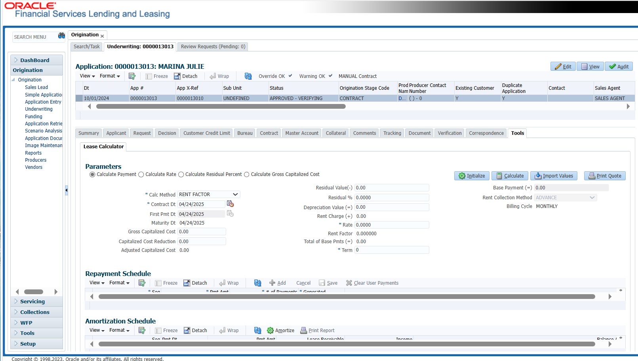This screenshot has height=361, width=638.
Task: Select Calculate Gross Capitalized Cost option
Action: click(247, 174)
